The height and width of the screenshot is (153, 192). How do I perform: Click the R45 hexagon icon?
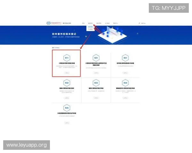coord(67,108)
